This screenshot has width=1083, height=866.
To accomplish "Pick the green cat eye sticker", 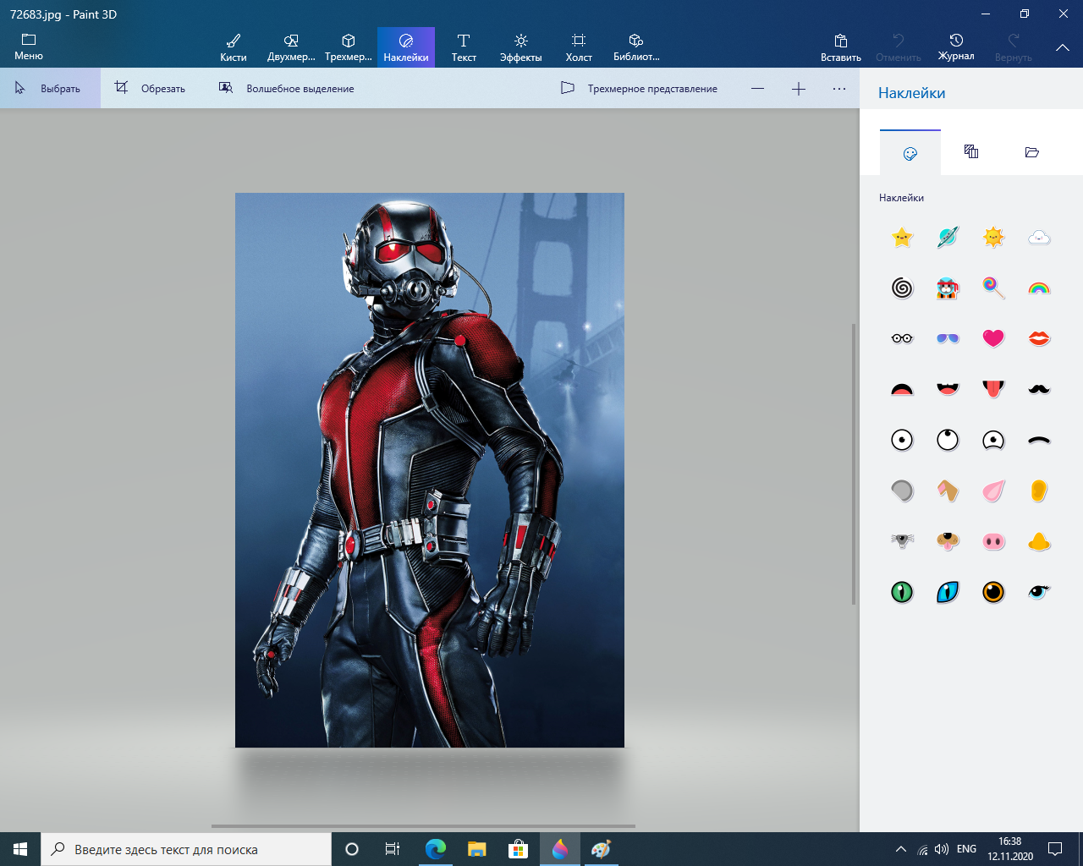I will [903, 592].
